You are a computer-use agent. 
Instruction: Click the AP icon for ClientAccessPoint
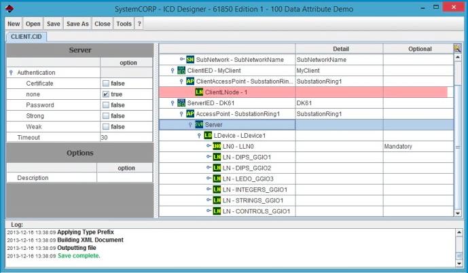pyautogui.click(x=190, y=81)
